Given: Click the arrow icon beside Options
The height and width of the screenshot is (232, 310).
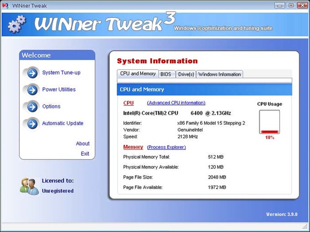Looking at the screenshot, I should pos(32,107).
